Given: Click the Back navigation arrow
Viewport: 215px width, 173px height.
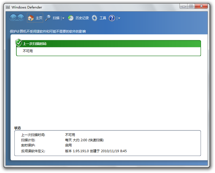Looking at the screenshot, I should (13, 18).
